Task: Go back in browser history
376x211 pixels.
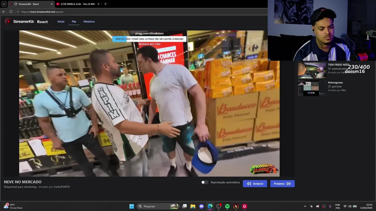Action: point(4,12)
